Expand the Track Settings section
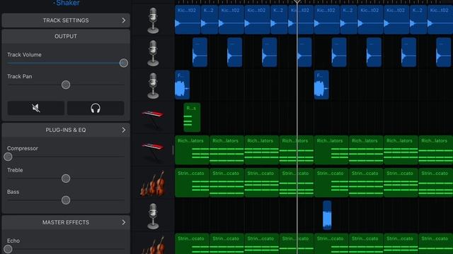 66,20
